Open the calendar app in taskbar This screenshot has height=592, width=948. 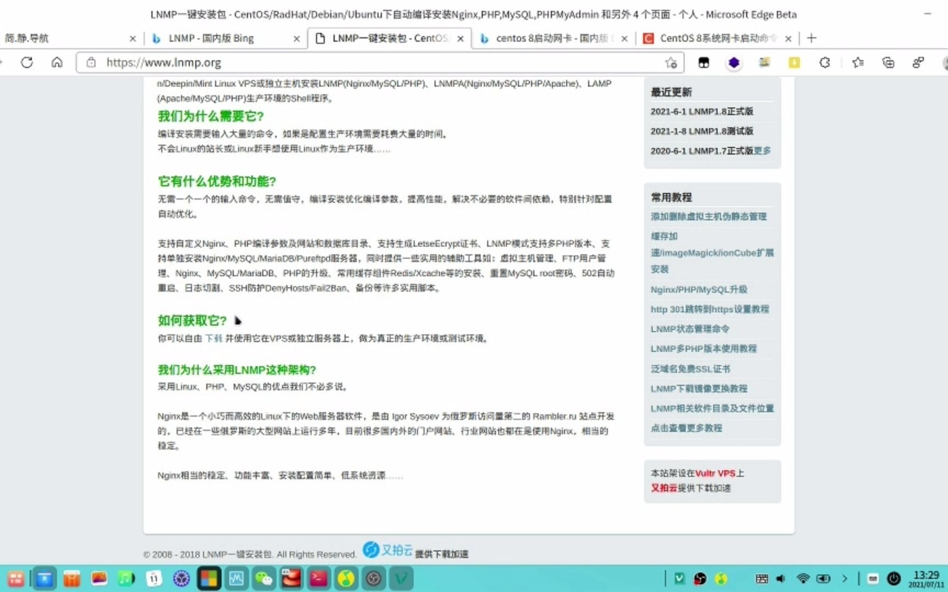(154, 579)
